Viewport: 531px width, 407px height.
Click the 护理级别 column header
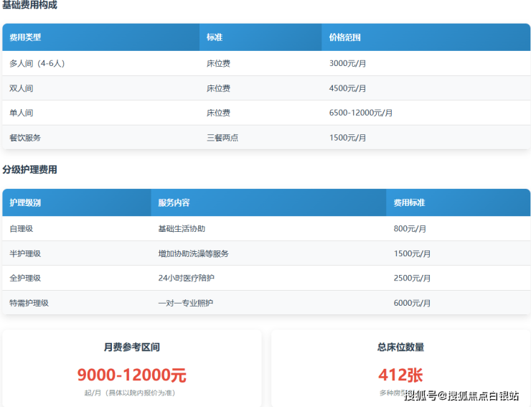coord(25,203)
